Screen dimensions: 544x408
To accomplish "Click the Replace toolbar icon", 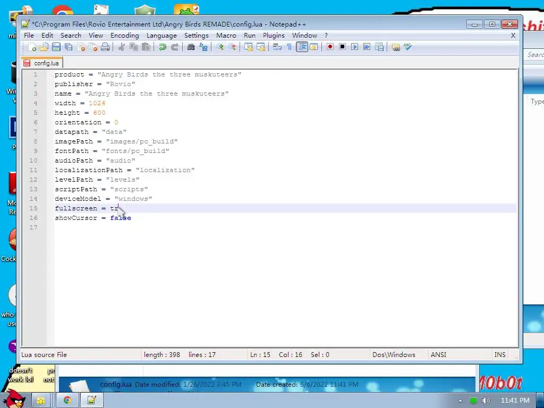I will click(203, 47).
